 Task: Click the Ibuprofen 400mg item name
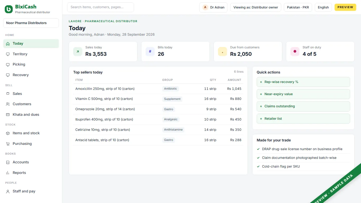click(x=104, y=119)
